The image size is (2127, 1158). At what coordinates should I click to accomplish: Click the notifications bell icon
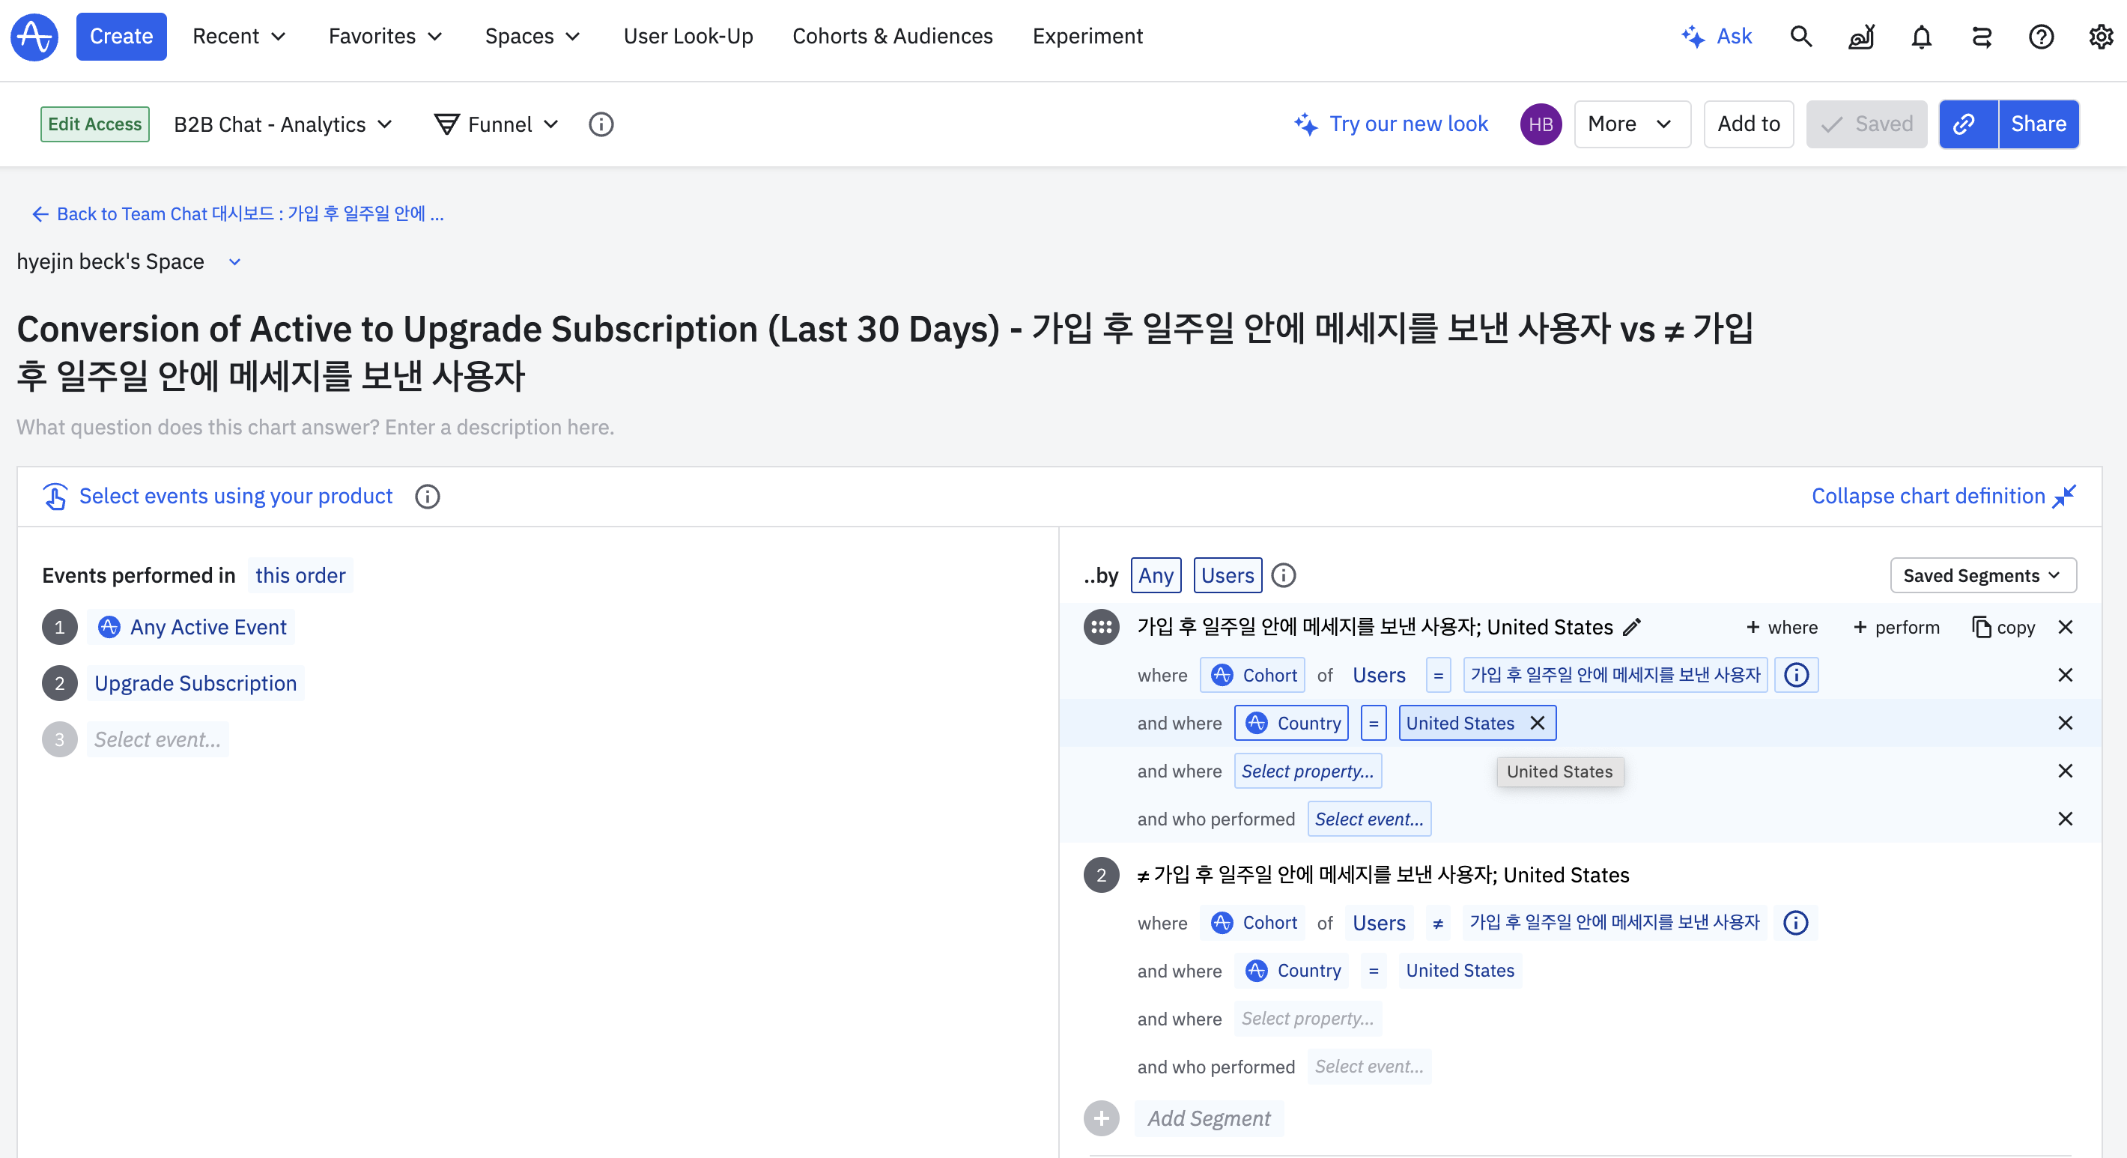coord(1921,37)
